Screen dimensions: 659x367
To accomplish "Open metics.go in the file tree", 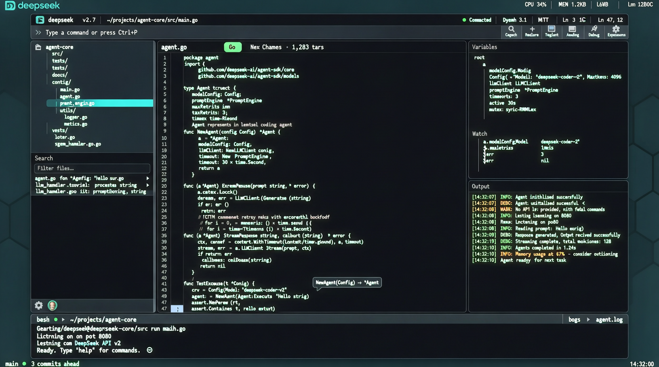I will pyautogui.click(x=76, y=124).
